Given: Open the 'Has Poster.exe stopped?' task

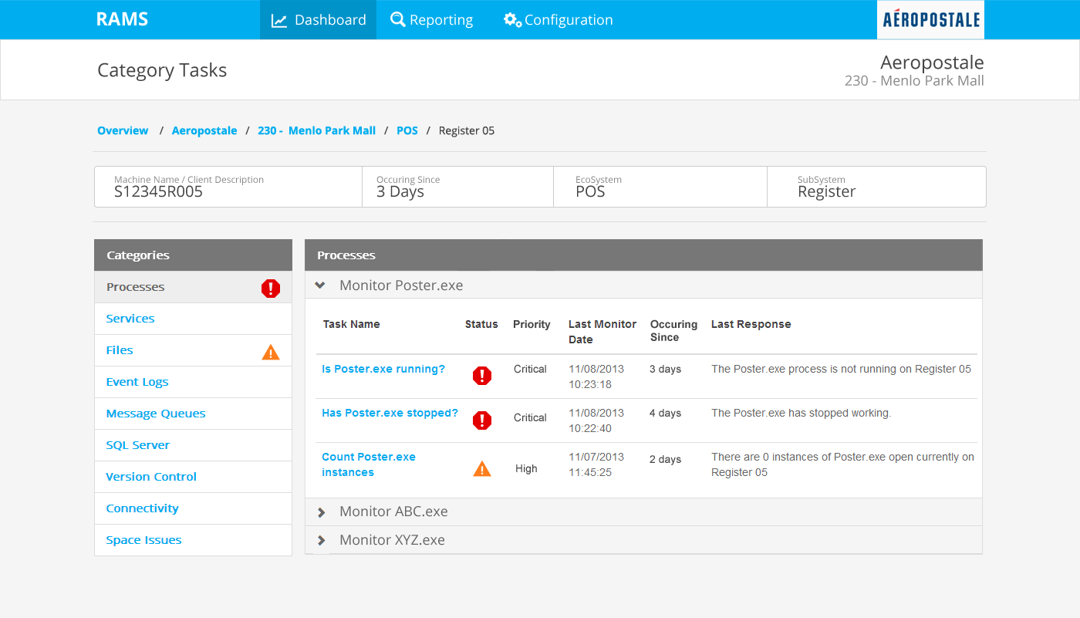Looking at the screenshot, I should tap(390, 414).
